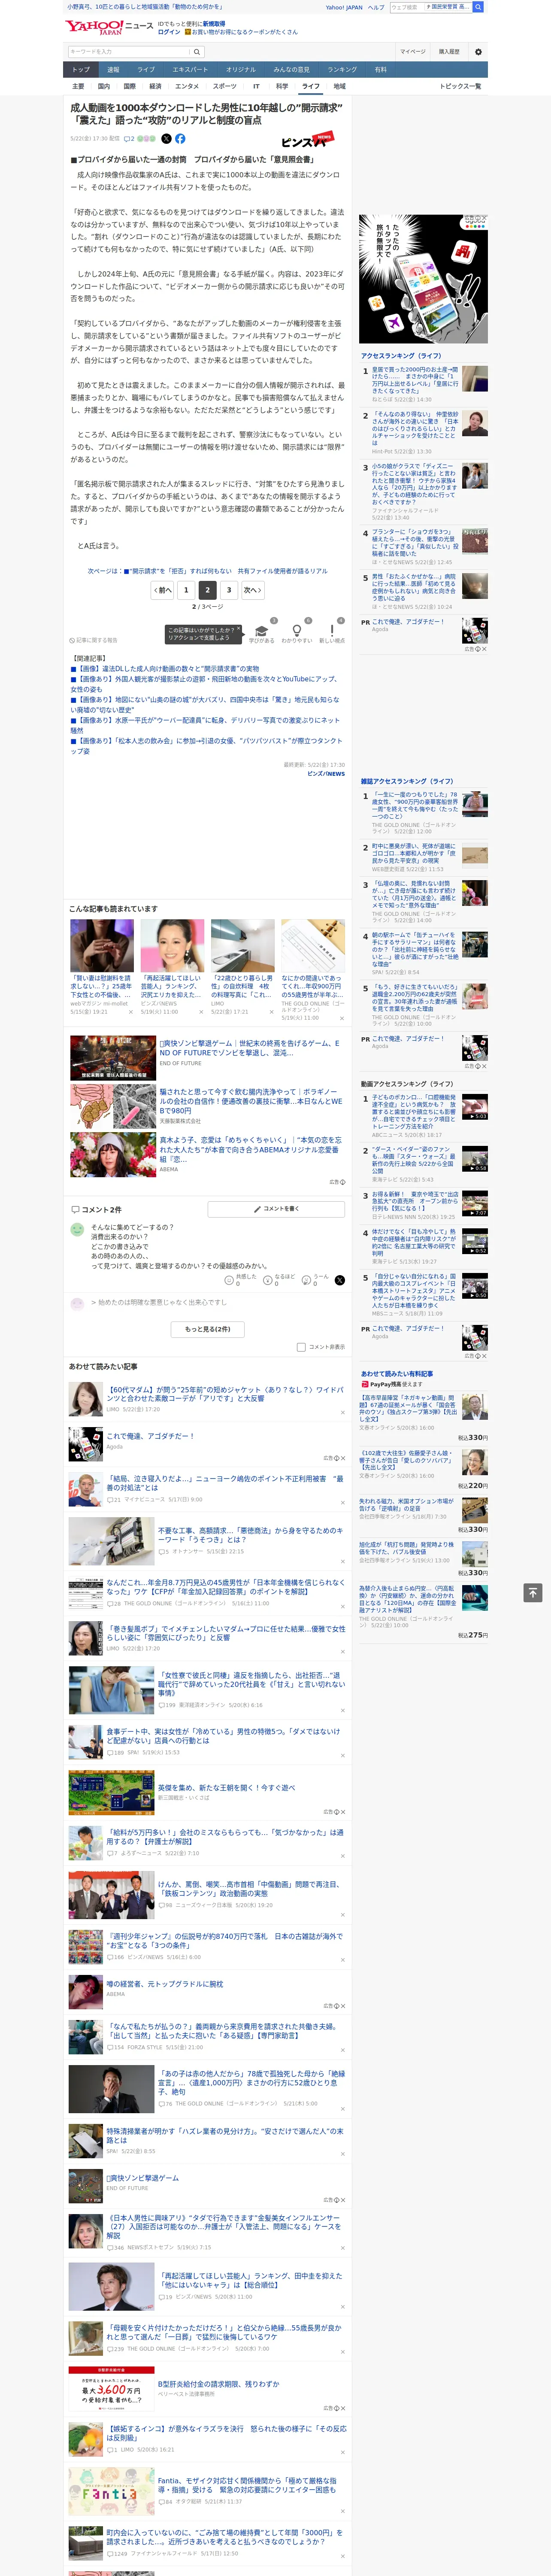Open the みんなの意見 tab
This screenshot has height=2576, width=551.
(292, 69)
